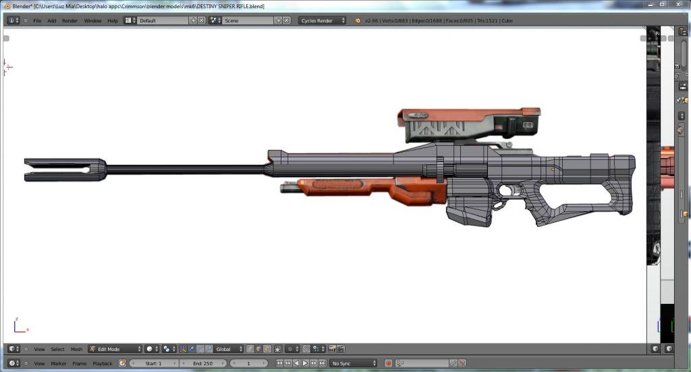Open the No Sync dropdown
Screen dimensions: 691x372
[x=354, y=363]
